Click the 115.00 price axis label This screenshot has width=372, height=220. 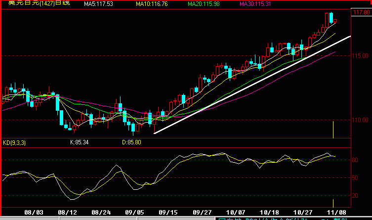coord(360,56)
